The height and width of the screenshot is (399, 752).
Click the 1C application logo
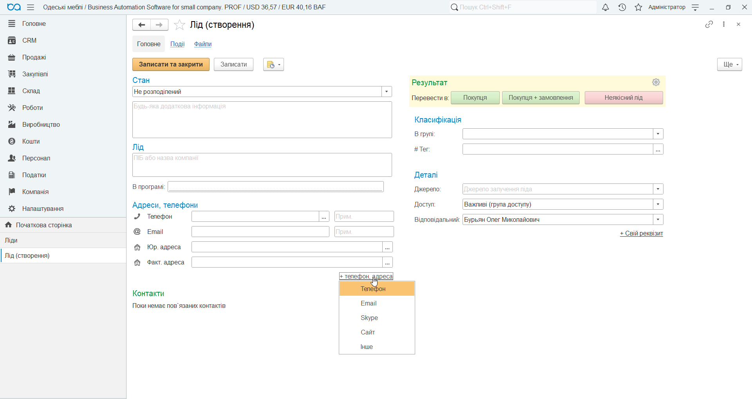14,7
